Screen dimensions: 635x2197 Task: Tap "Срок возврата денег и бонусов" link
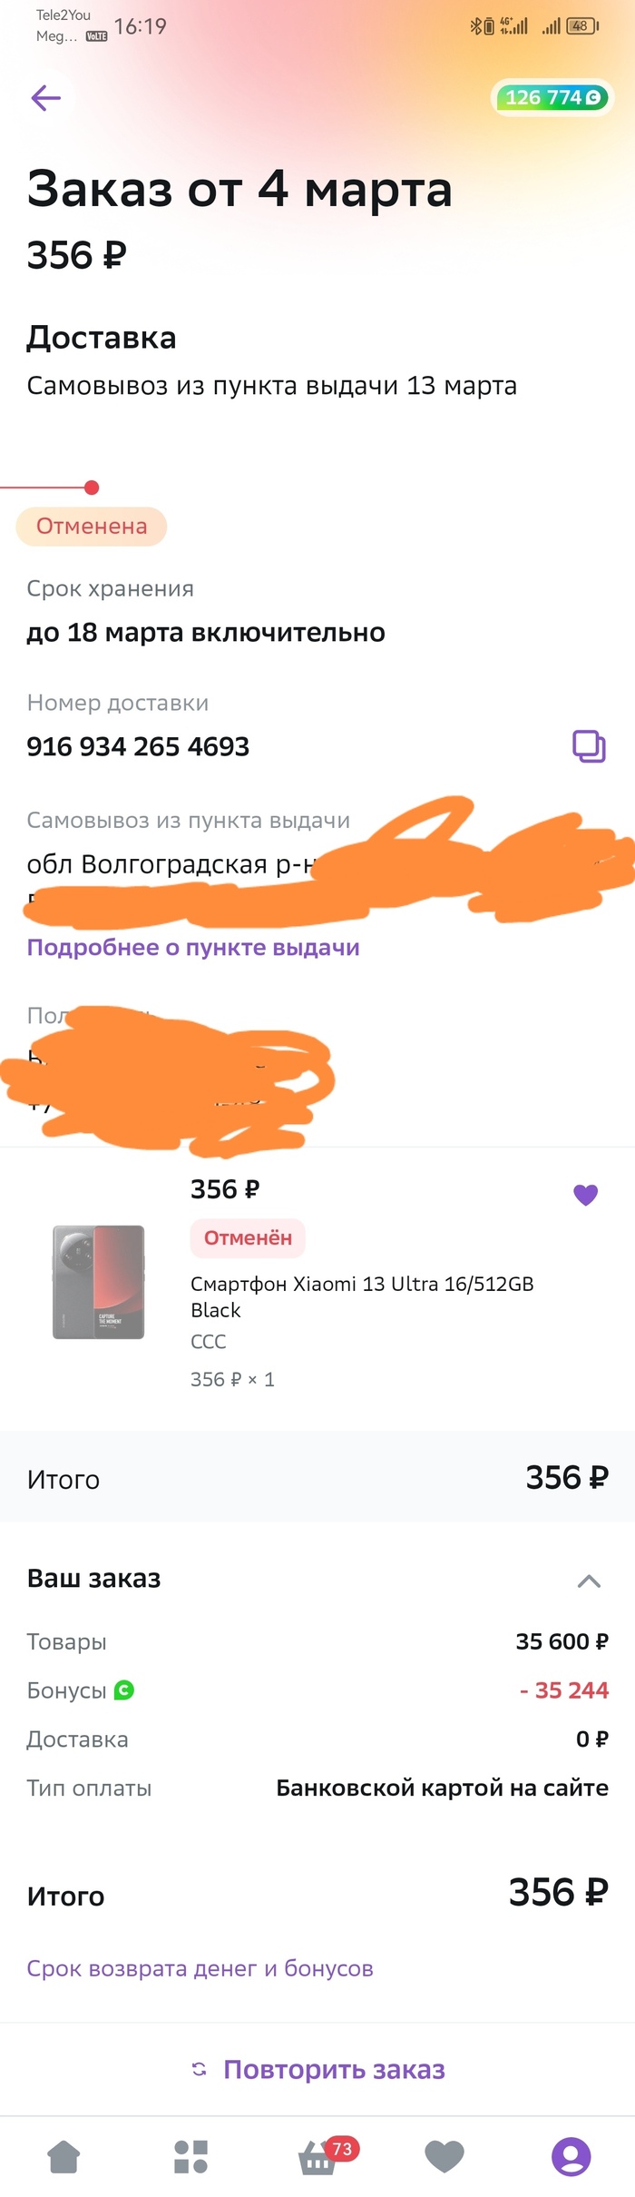click(200, 1968)
